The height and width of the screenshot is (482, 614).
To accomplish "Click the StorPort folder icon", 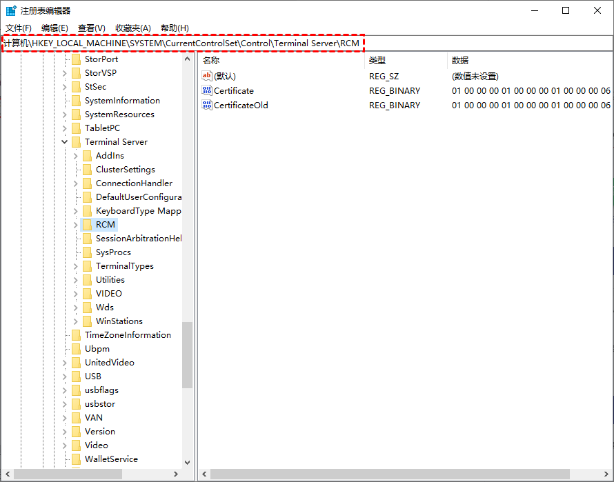I will (x=77, y=59).
